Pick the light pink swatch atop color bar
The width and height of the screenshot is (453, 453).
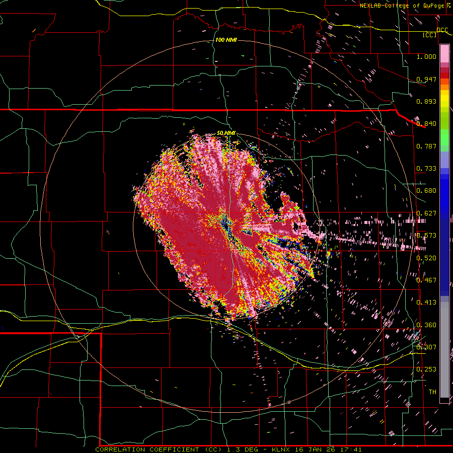[444, 53]
